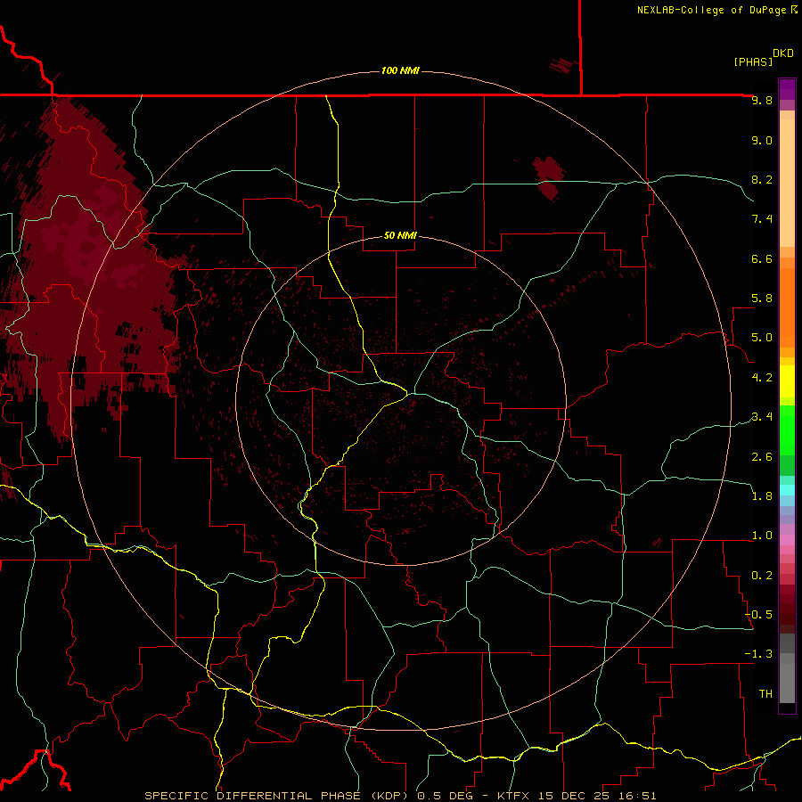Image resolution: width=802 pixels, height=802 pixels.
Task: Pick the bright green segment of the color bar
Action: tap(787, 430)
